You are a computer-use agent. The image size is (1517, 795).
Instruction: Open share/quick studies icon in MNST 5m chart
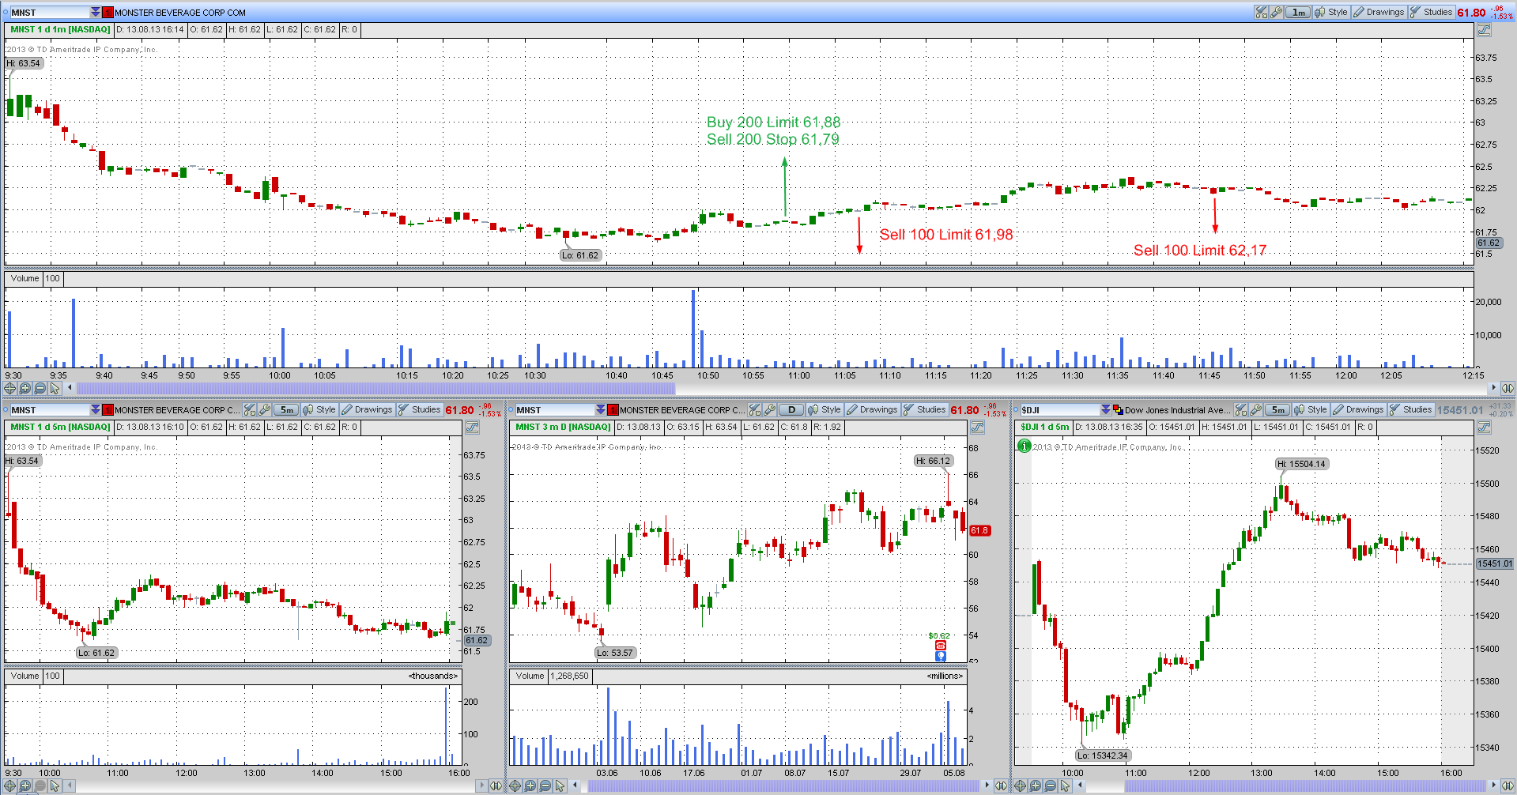point(250,410)
